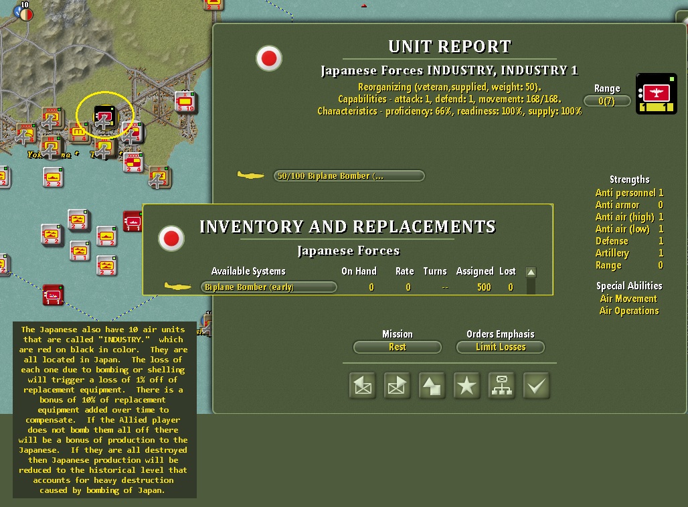
Task: Click the inventory list scrollbar track
Action: (531, 286)
